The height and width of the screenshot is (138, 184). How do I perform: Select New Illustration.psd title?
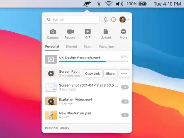[x=75, y=113]
